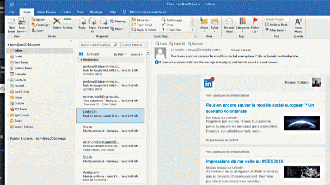Viewport: 330px width, 185px height.
Task: Expand the Contacts folder
Action: point(8,80)
